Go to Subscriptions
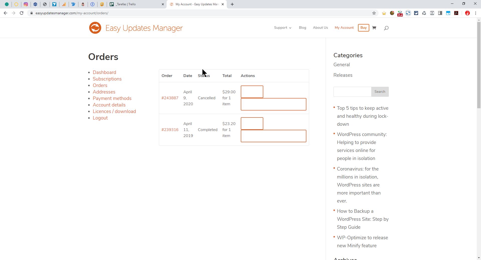 click(x=107, y=79)
